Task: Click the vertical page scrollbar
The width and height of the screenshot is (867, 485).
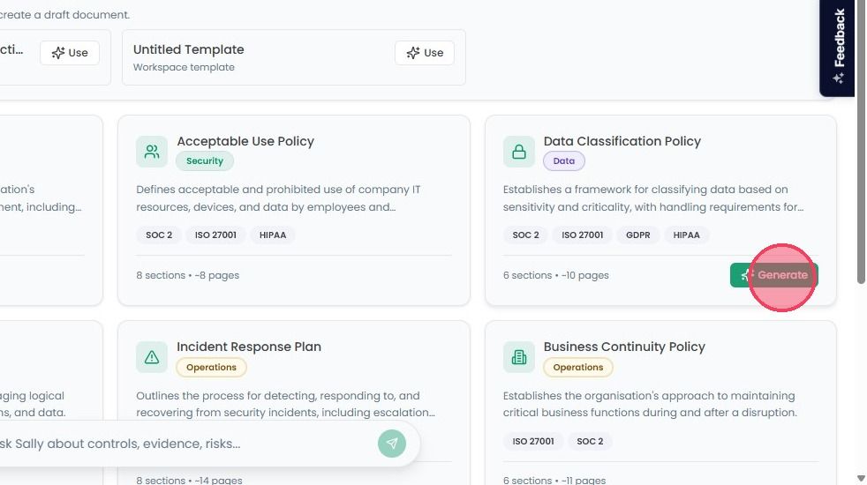Action: (x=861, y=142)
